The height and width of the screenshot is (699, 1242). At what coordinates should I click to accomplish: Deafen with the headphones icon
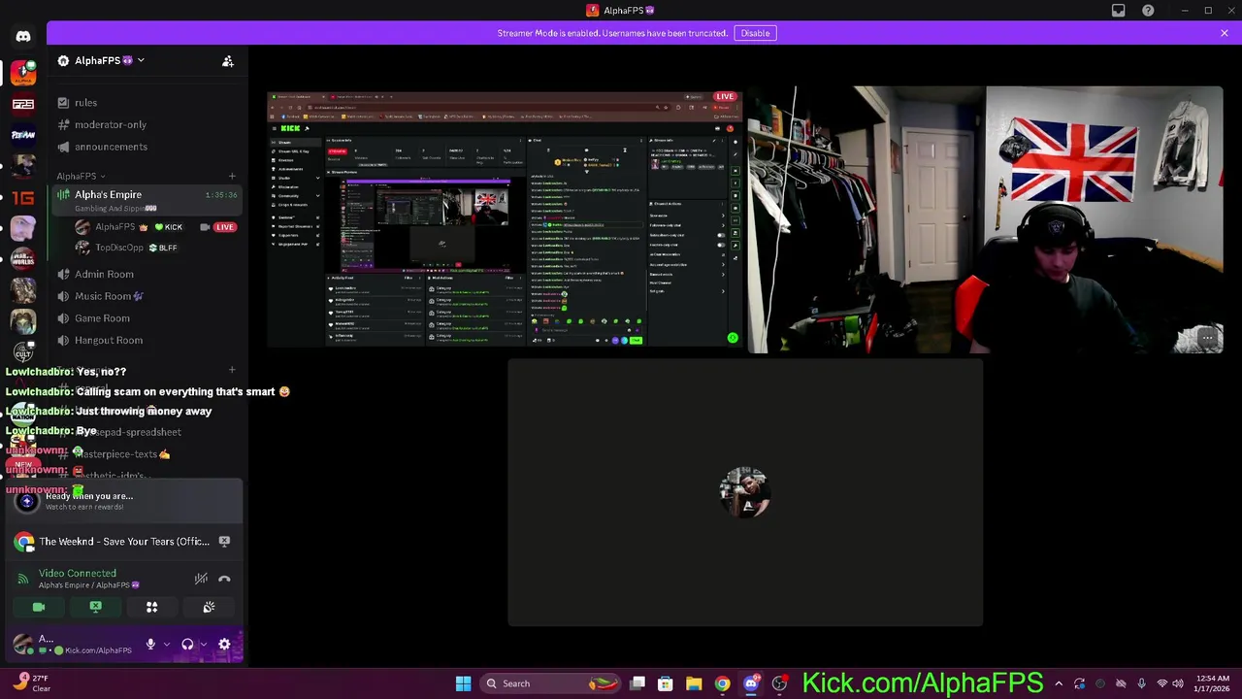[x=187, y=645]
